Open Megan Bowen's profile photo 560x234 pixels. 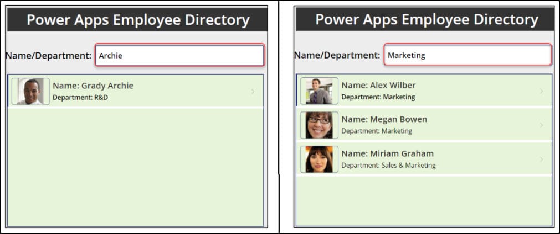(x=319, y=125)
